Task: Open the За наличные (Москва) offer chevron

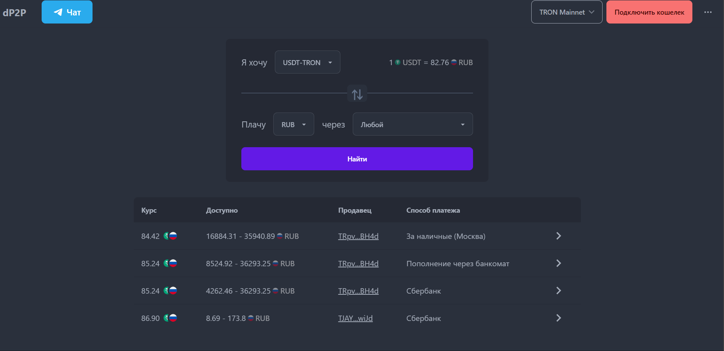Action: (559, 236)
